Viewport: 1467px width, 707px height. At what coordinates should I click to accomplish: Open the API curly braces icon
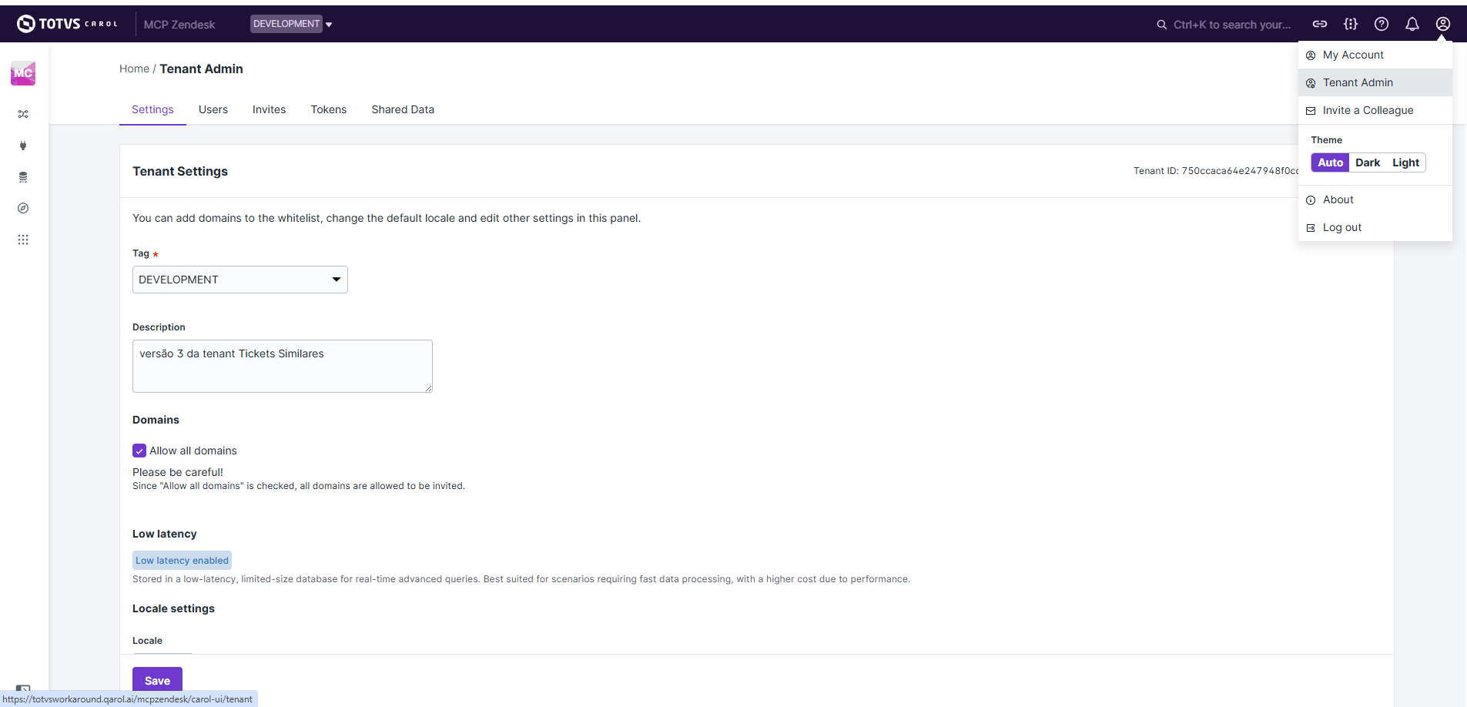pyautogui.click(x=1350, y=24)
